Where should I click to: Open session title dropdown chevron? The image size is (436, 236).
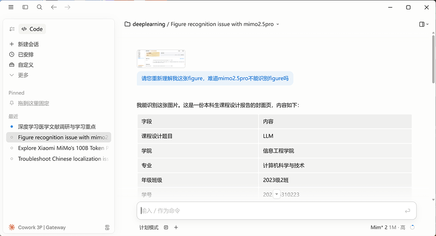(278, 24)
